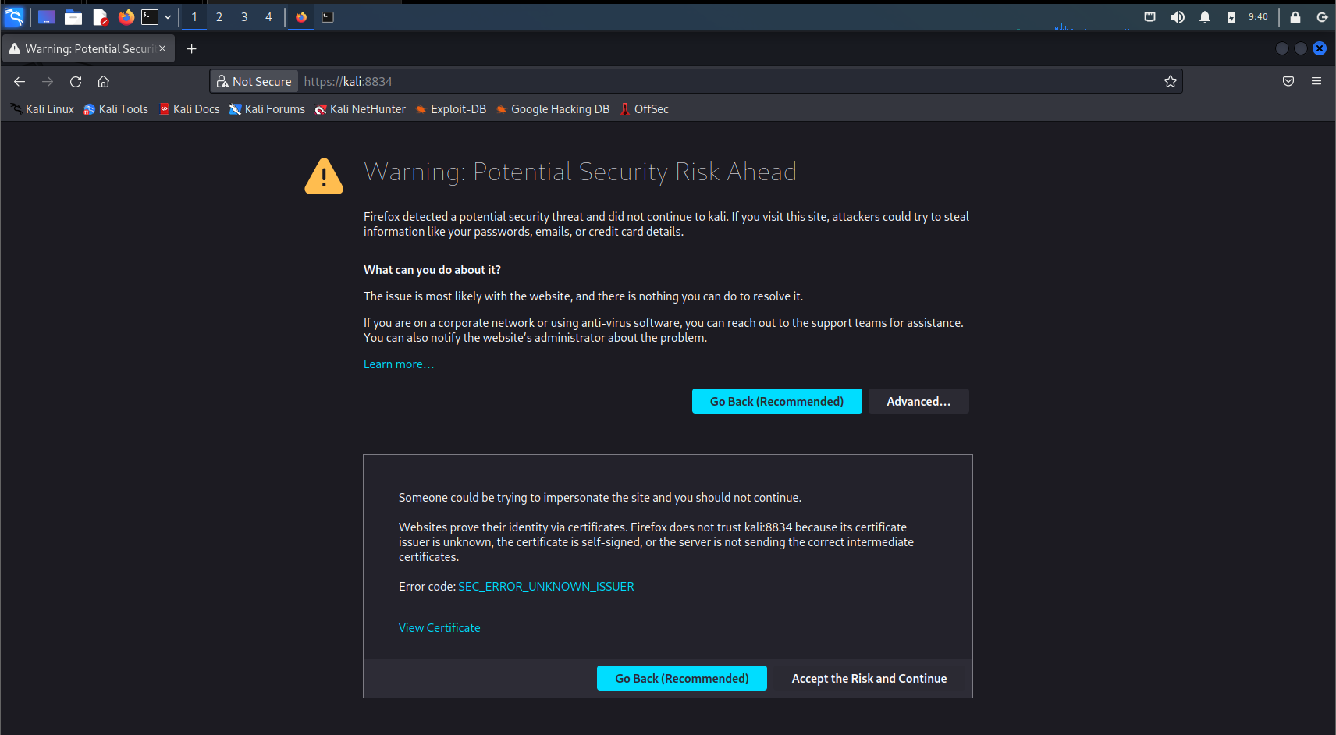Open the terminal emulator launcher
This screenshot has width=1336, height=735.
(x=150, y=16)
